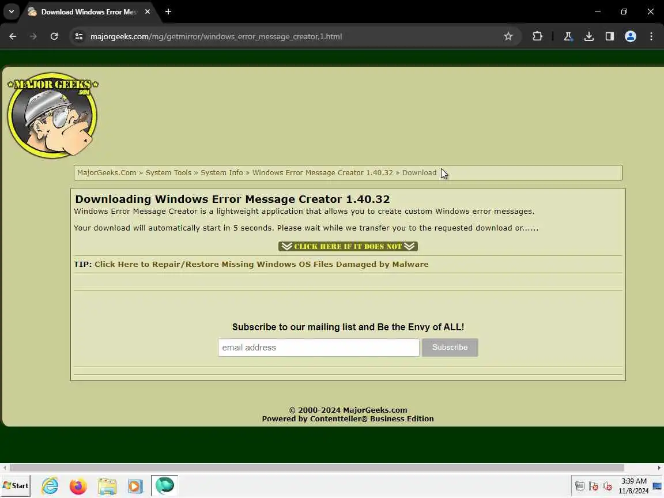The image size is (664, 498).
Task: Select the Download Windows Error Message tab
Action: tap(89, 12)
